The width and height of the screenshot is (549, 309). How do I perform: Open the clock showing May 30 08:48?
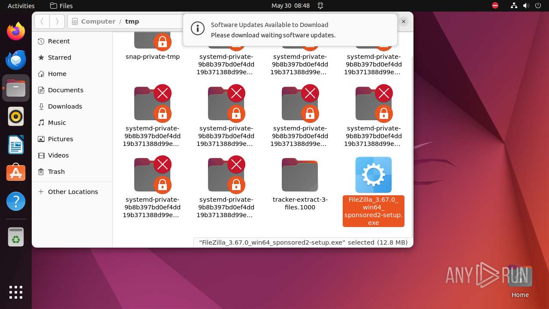click(x=290, y=6)
